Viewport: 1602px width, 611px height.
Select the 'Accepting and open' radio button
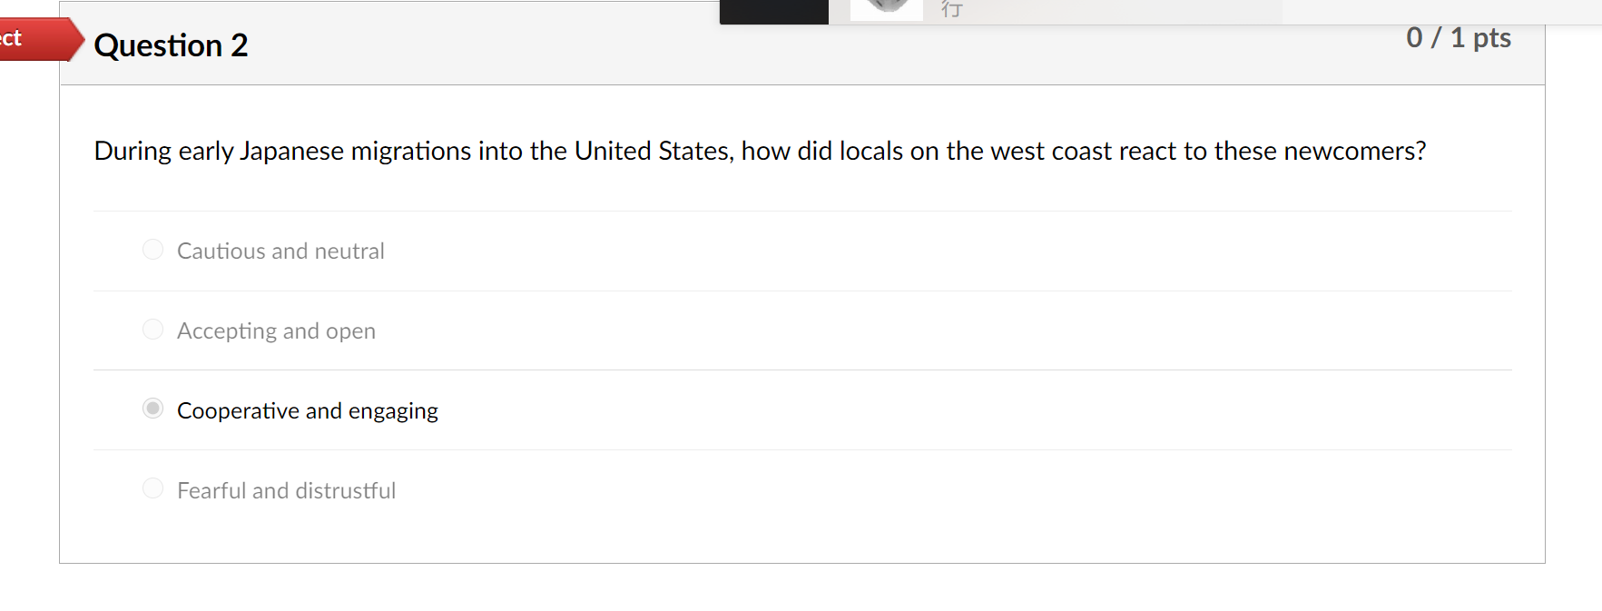(152, 330)
